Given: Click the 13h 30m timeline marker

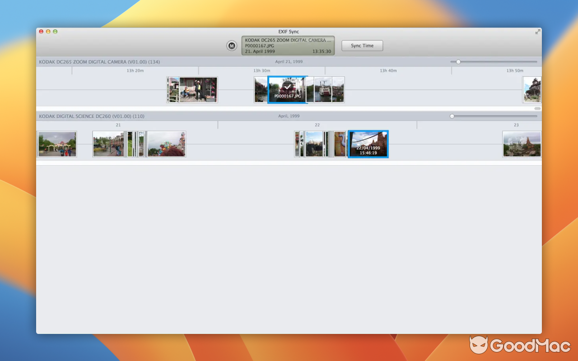Looking at the screenshot, I should tap(261, 70).
